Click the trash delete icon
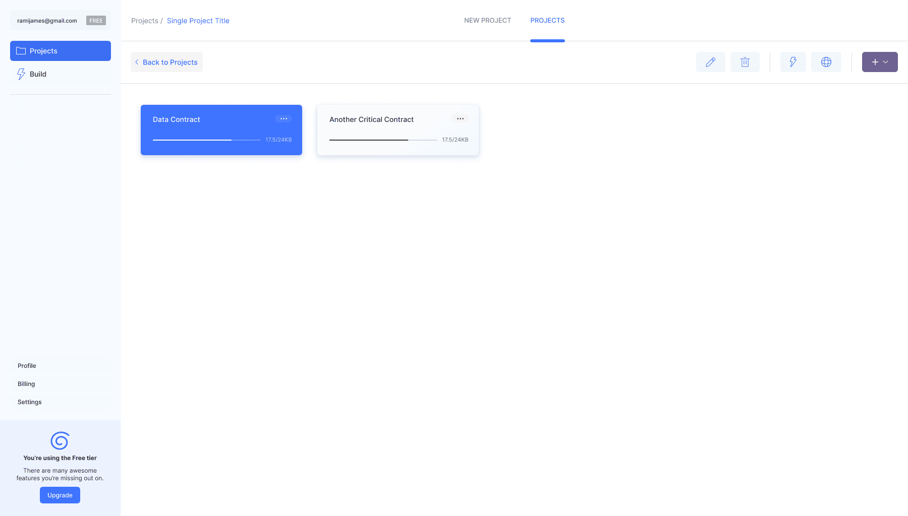 pos(745,61)
